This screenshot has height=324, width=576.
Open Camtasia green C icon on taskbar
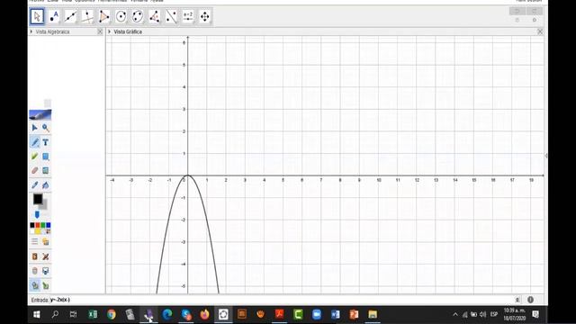pyautogui.click(x=298, y=314)
